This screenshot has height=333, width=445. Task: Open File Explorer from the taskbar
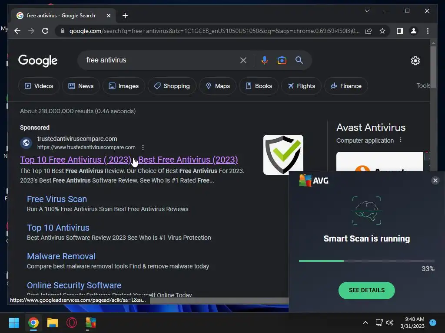[x=53, y=323]
